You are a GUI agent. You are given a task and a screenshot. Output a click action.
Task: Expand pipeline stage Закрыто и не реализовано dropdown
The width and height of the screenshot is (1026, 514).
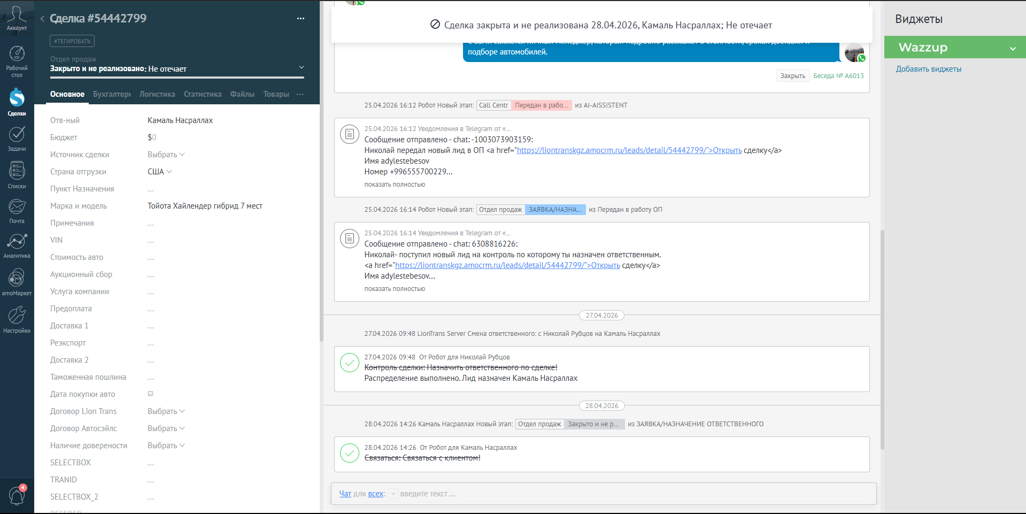point(301,67)
